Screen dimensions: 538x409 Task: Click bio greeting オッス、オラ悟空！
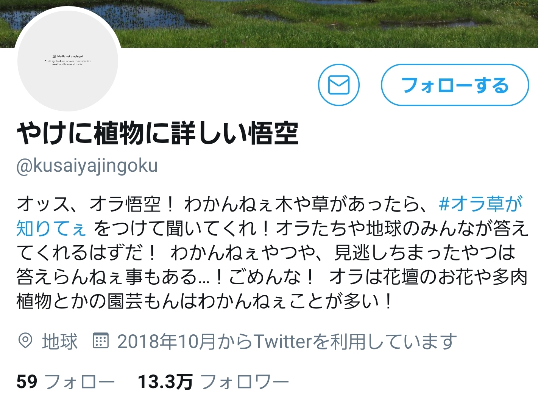95,204
